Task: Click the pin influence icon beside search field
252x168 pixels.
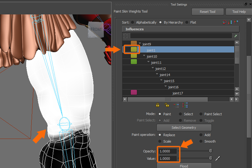Action: point(236,36)
